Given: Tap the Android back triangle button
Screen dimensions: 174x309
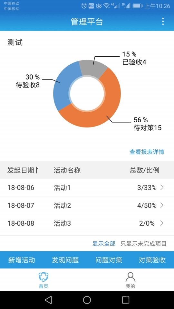Looking at the screenshot, I should coord(48,300).
